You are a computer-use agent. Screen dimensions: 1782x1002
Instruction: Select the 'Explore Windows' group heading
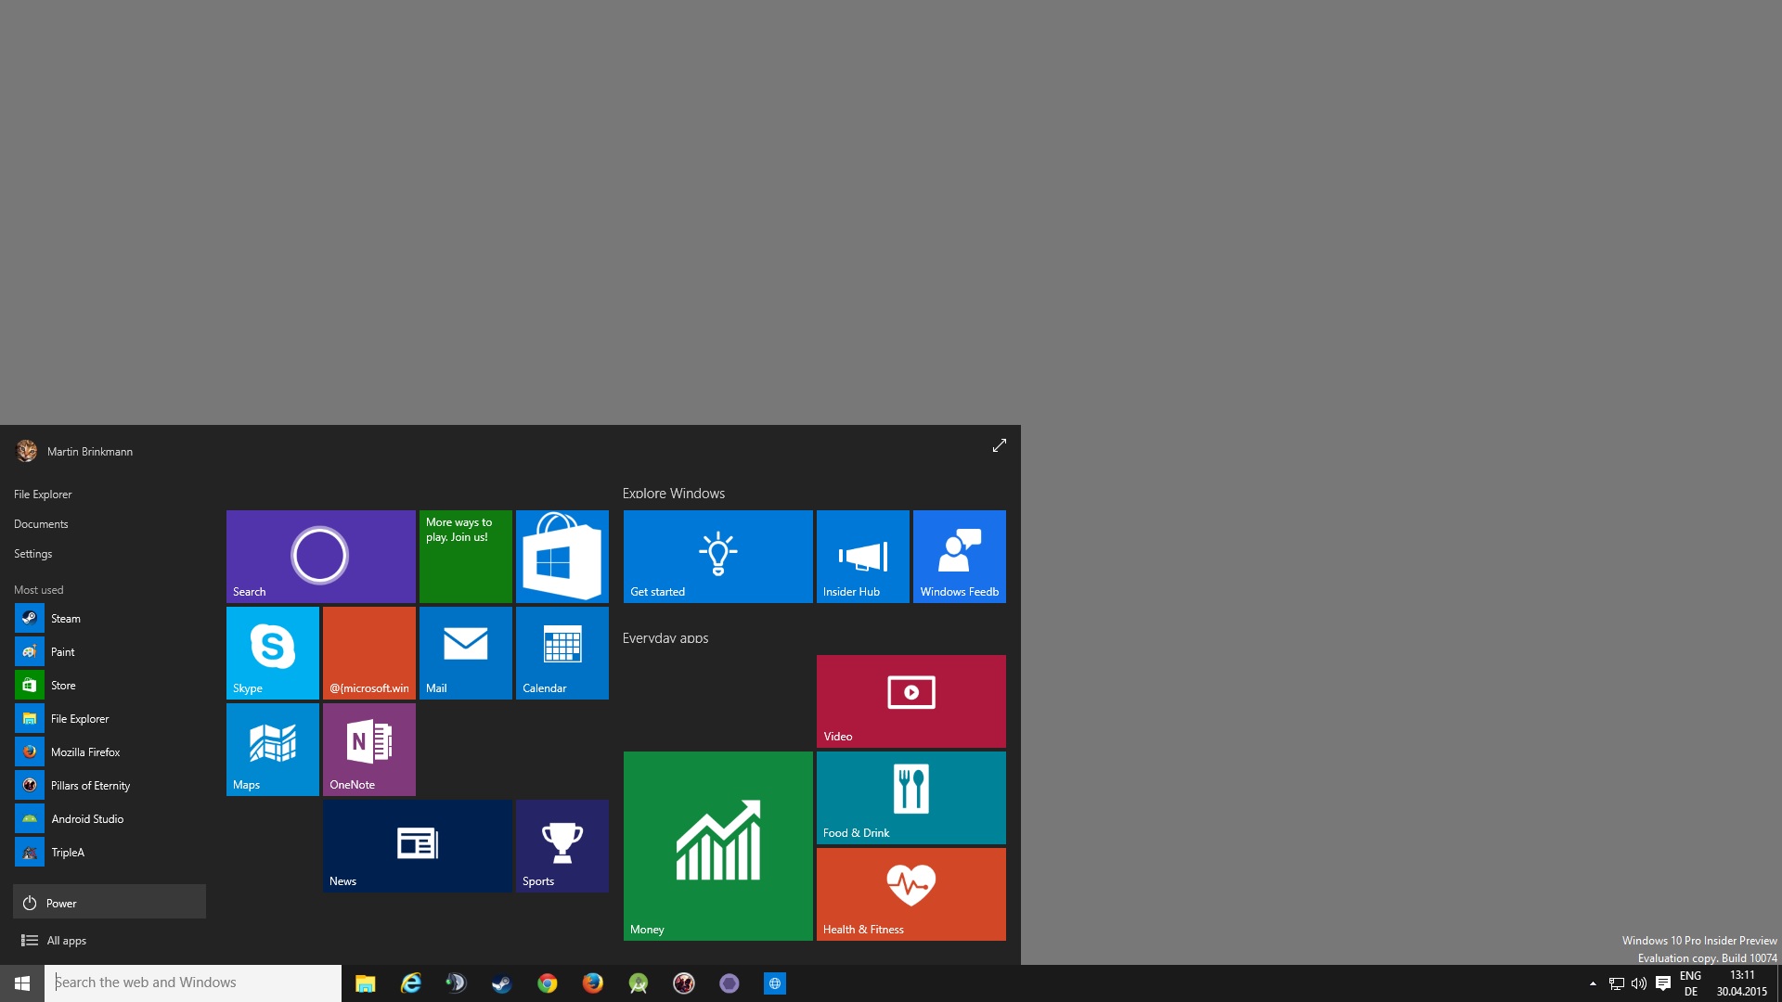[674, 494]
